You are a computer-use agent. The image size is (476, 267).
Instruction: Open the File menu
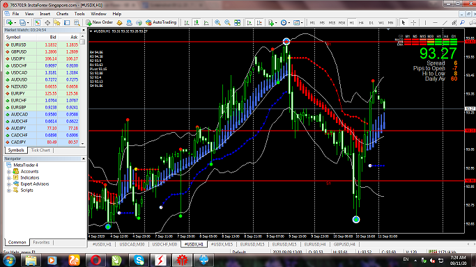click(15, 14)
